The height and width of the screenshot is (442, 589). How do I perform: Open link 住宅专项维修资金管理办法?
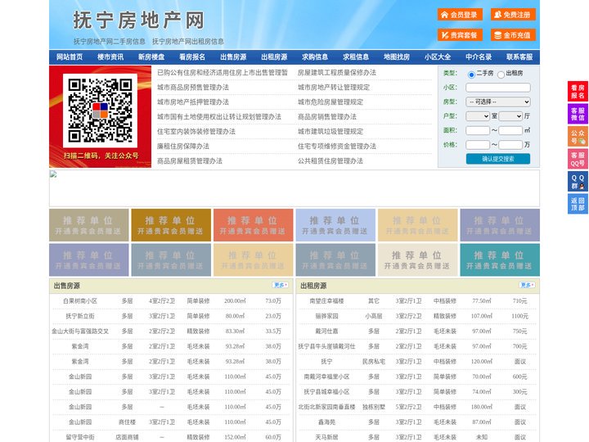tap(337, 147)
